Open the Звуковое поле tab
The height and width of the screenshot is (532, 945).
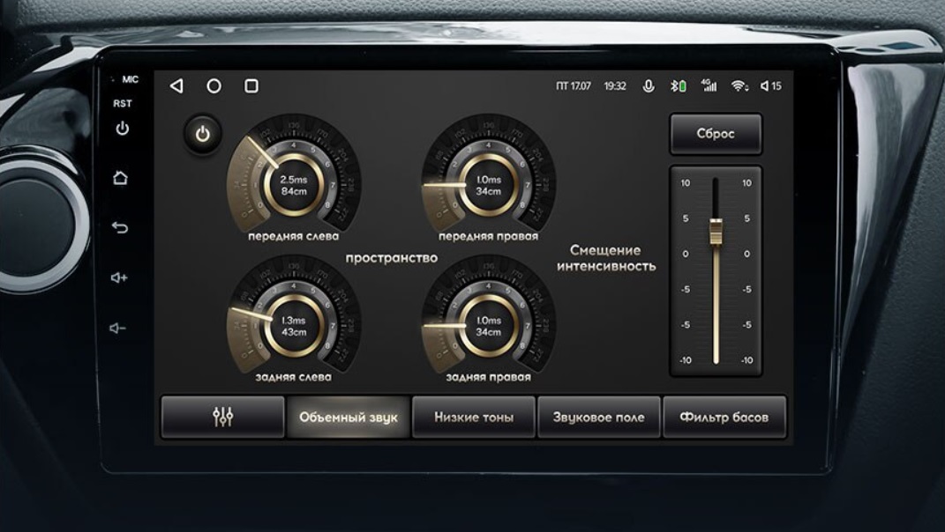[x=599, y=417]
